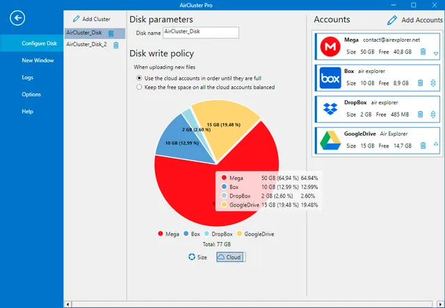Click the '8,9 GB' free space value

click(400, 83)
